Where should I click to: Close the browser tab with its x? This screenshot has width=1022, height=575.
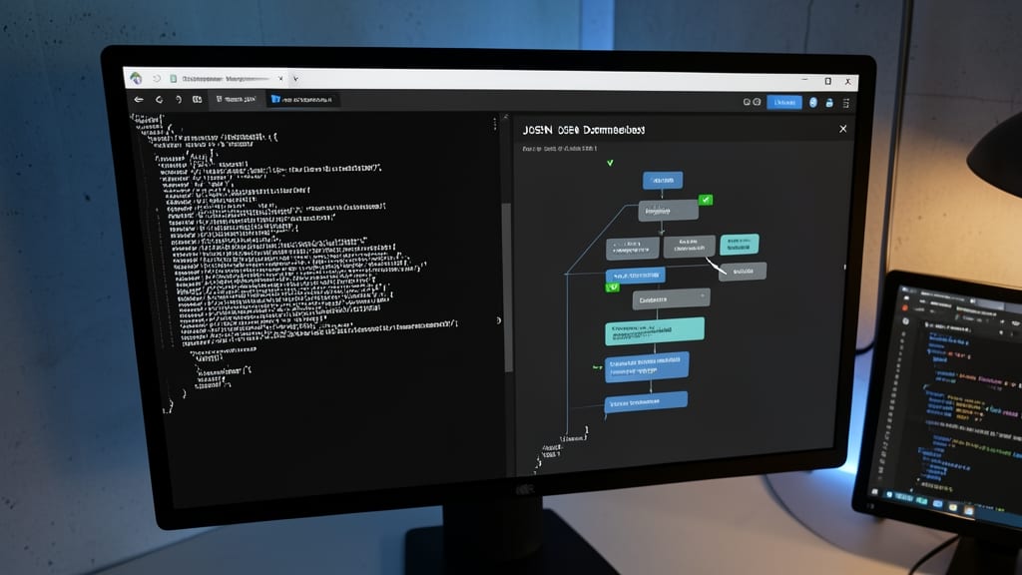(280, 78)
